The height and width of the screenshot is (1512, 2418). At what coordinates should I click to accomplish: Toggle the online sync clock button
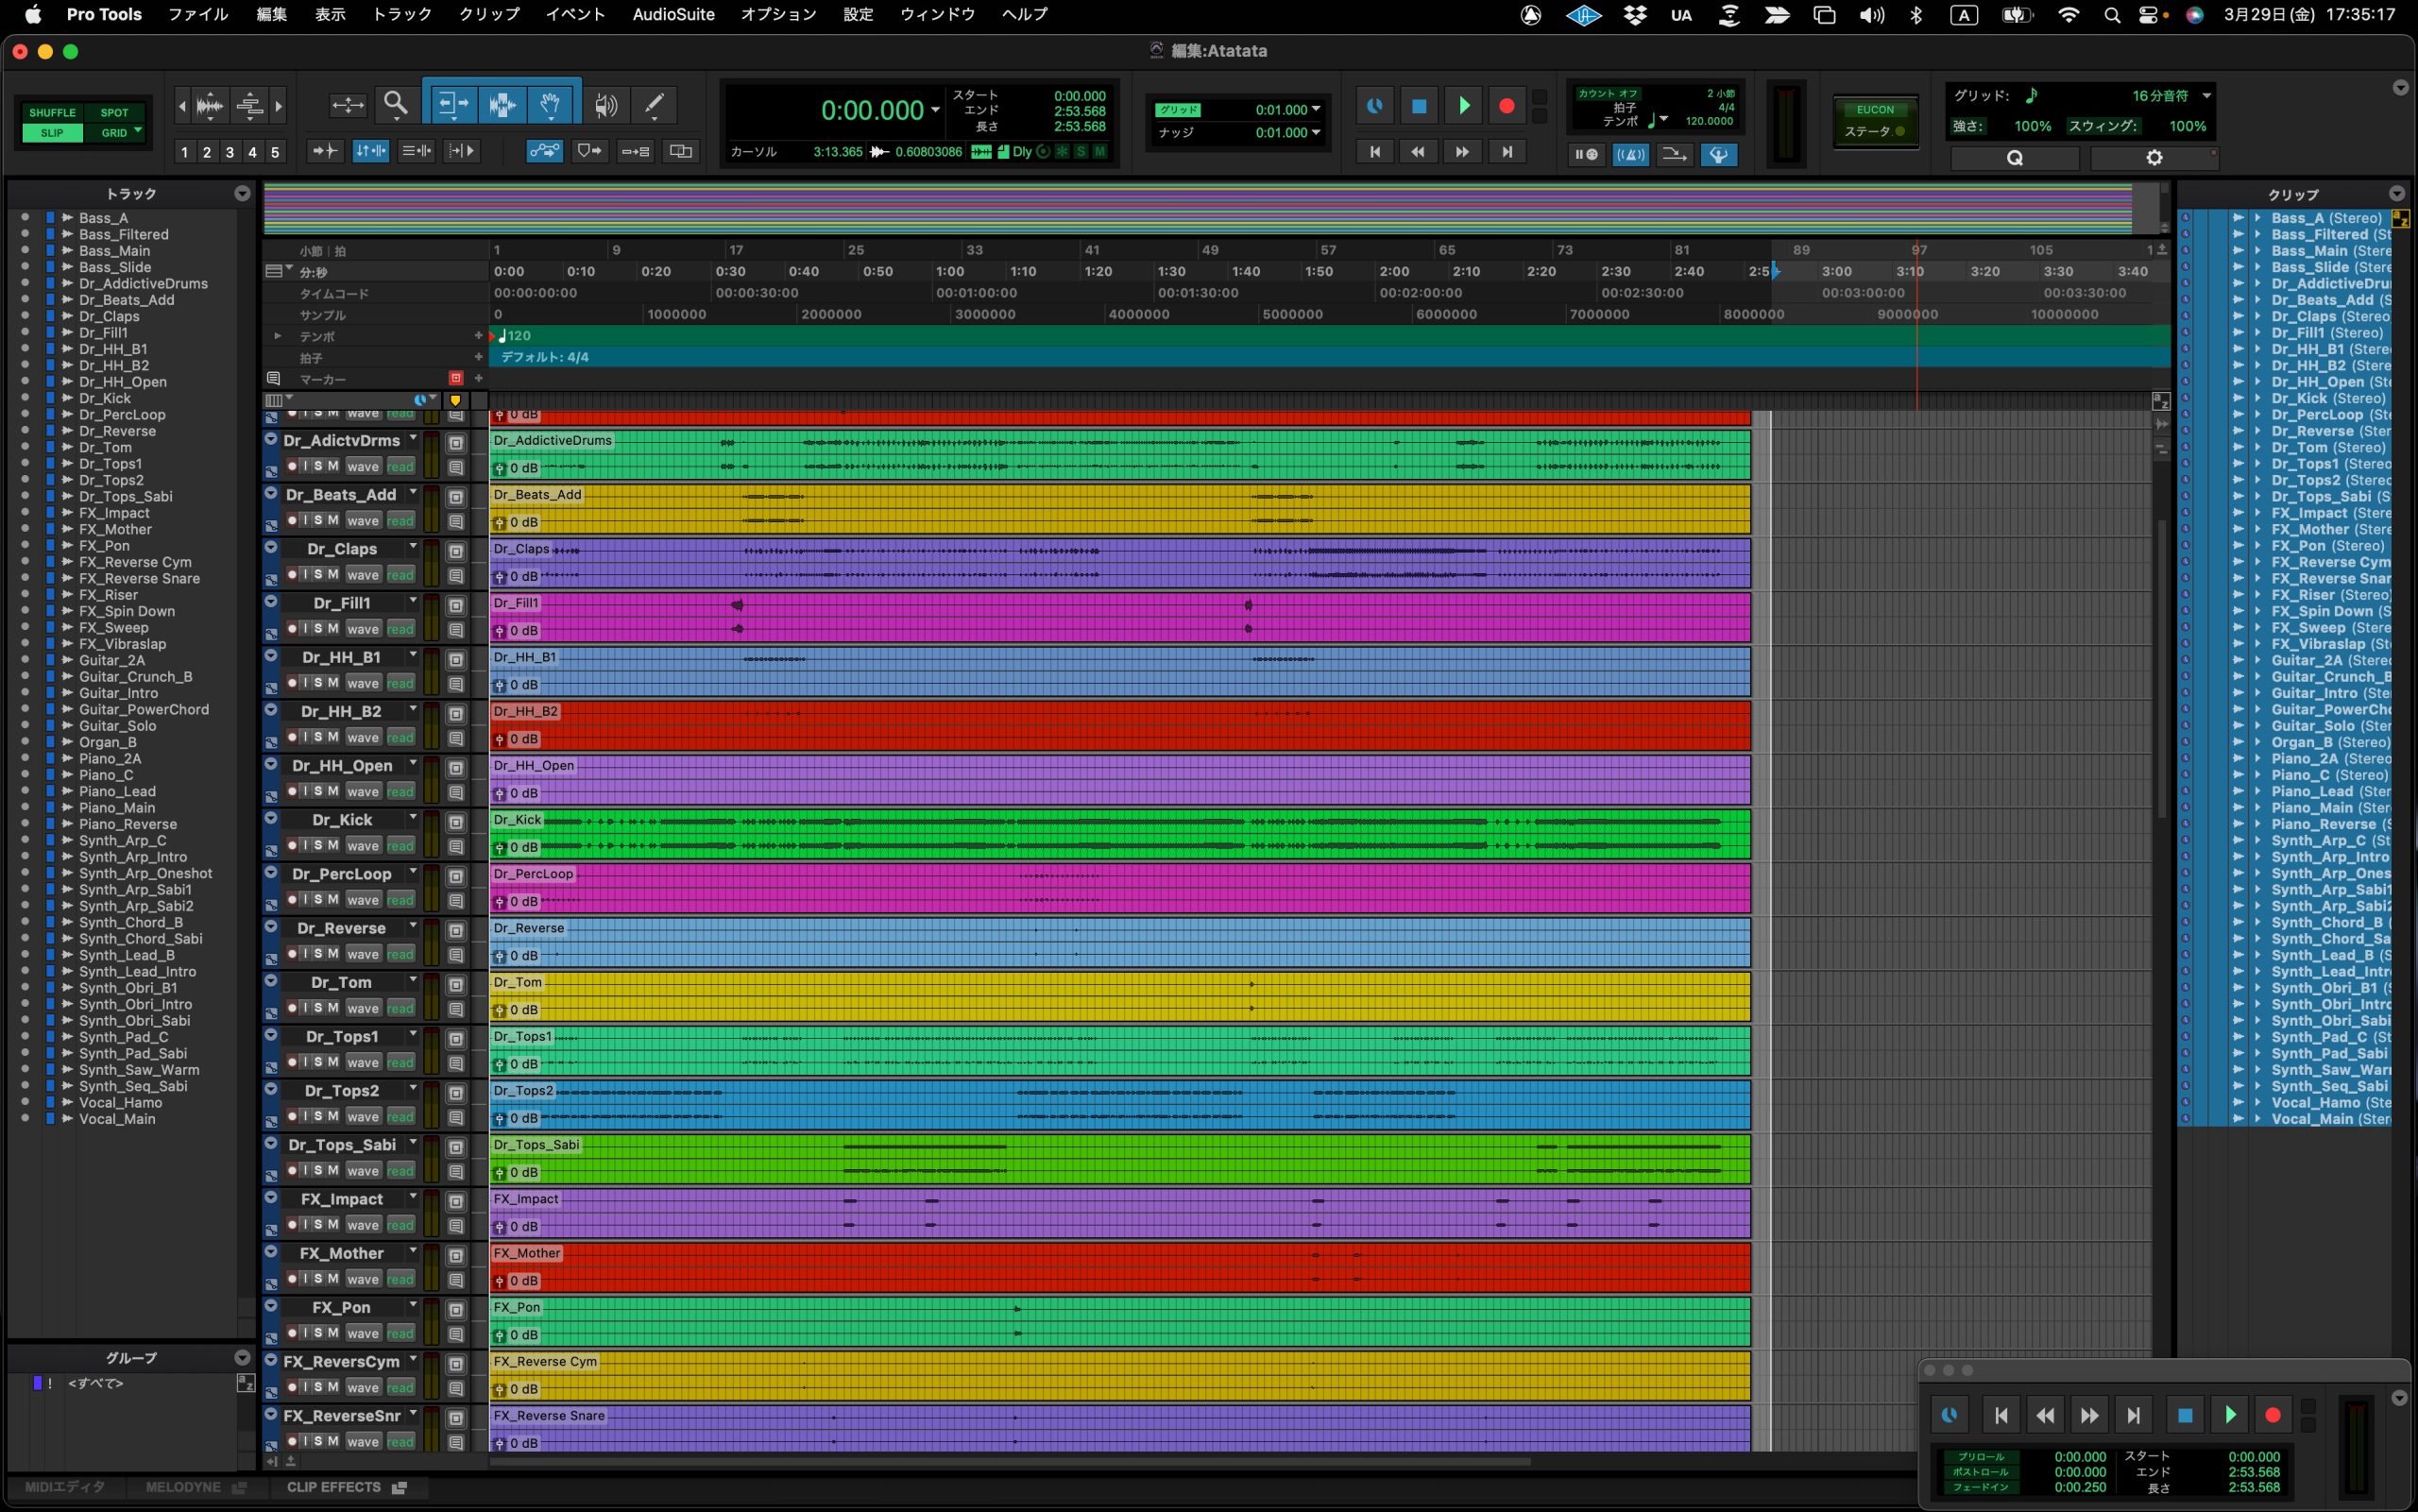coord(1375,105)
